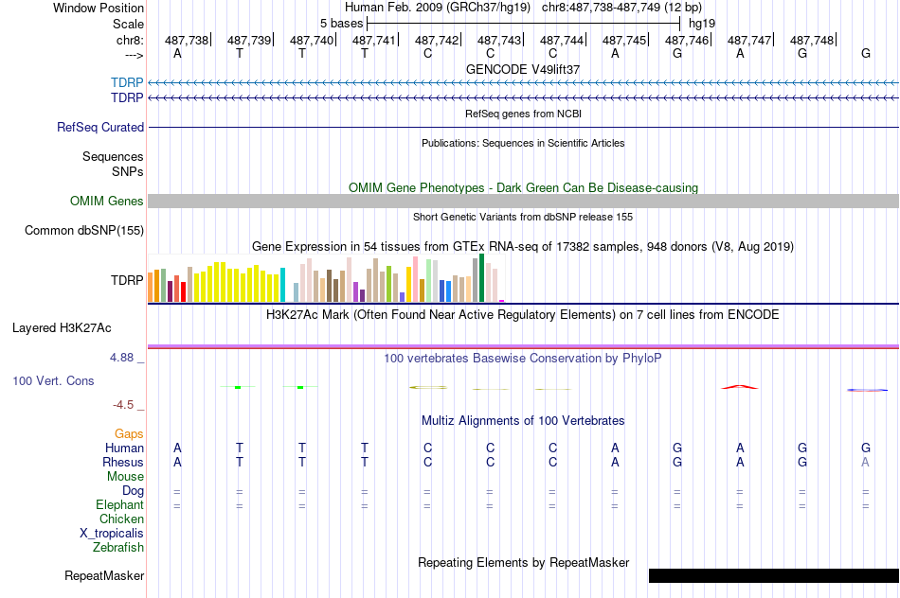Click the H3K27Ac Mark track title
The image size is (900, 598).
click(523, 315)
